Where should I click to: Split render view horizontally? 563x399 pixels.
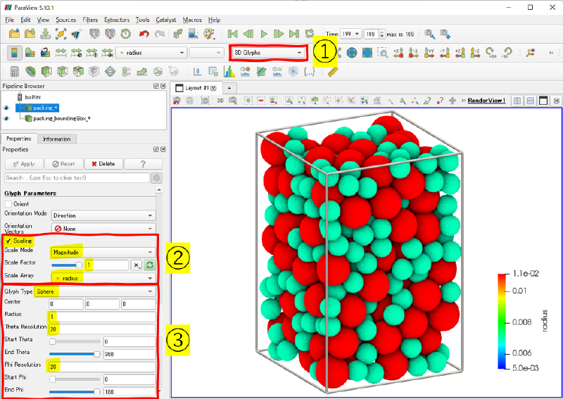[x=517, y=101]
